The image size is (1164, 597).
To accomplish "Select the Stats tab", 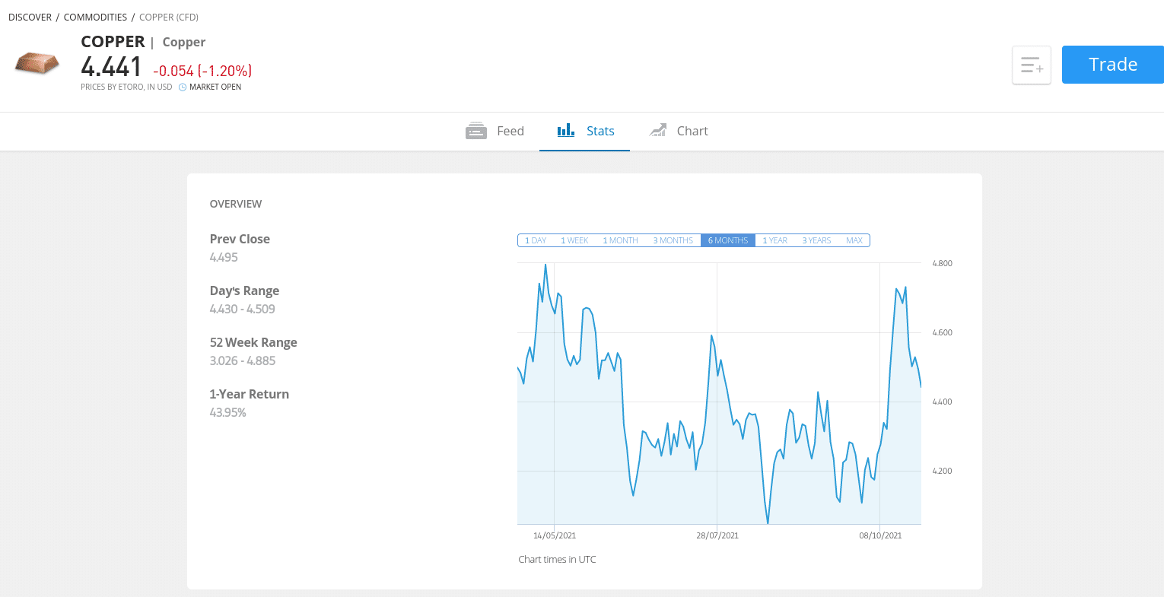I will coord(585,131).
